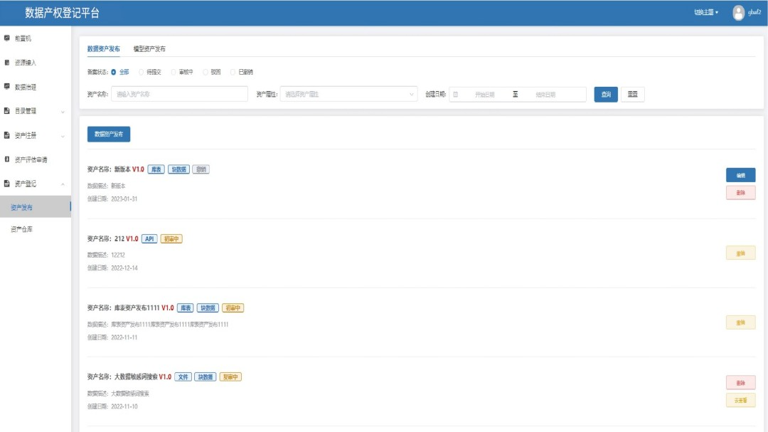
Task: Click the blue 数据资产发布 button
Action: pos(109,134)
